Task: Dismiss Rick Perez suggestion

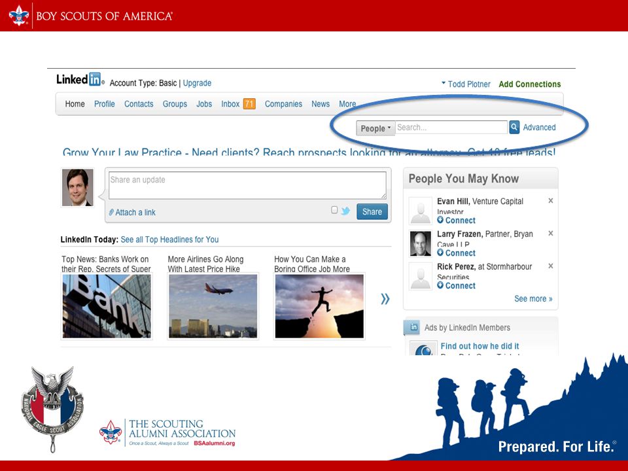Action: (551, 266)
